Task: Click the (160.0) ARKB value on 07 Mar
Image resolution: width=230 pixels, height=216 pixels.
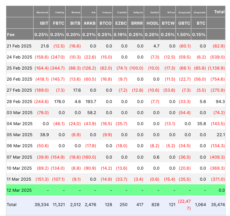Action: coord(89,157)
